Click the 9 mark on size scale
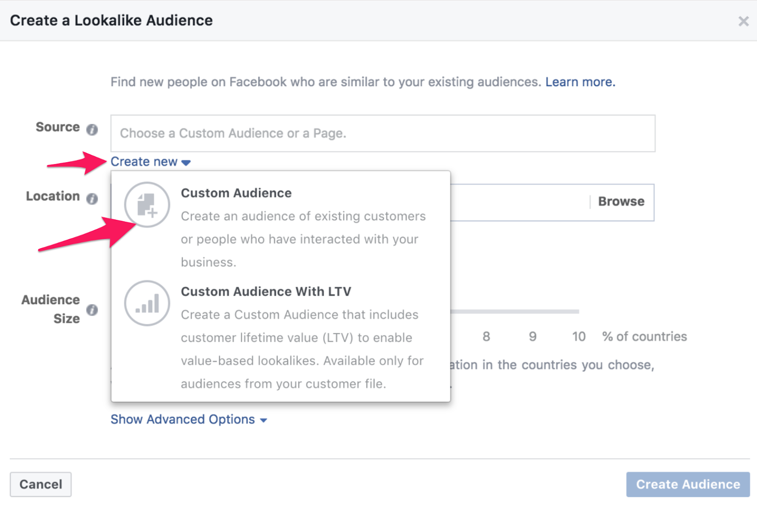 pos(533,337)
